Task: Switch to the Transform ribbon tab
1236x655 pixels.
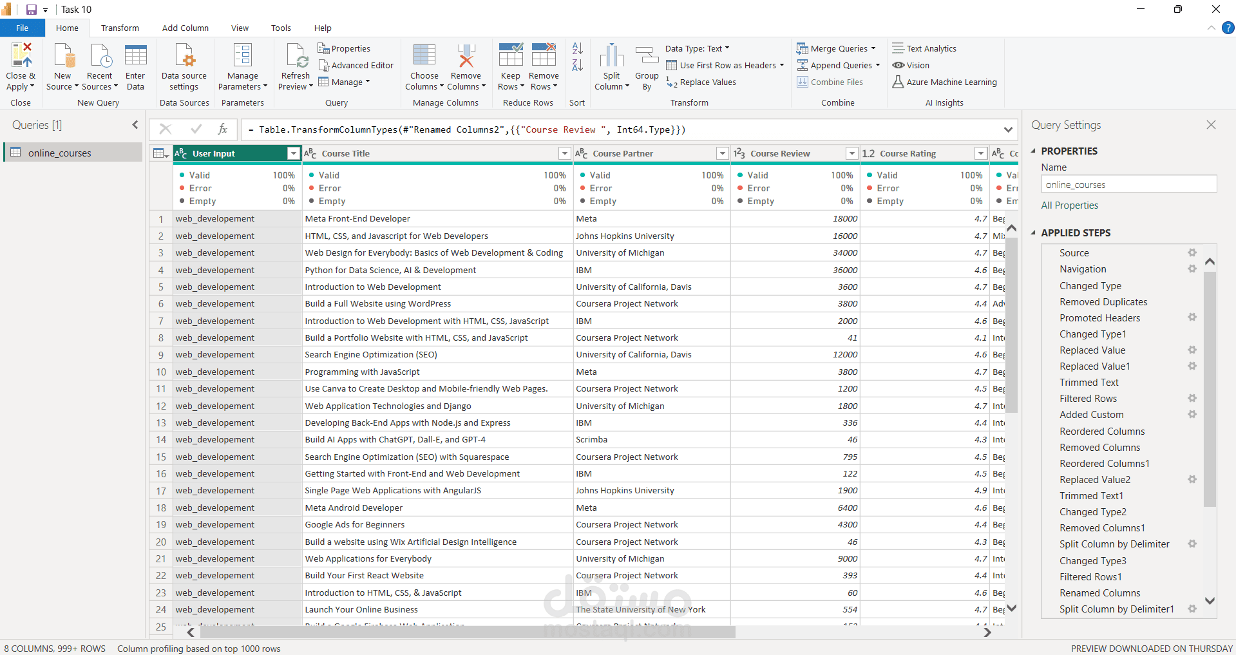Action: click(120, 28)
